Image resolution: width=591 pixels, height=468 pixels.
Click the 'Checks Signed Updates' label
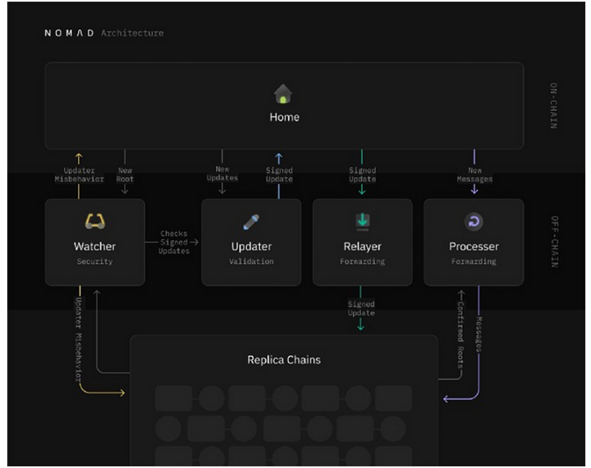(x=173, y=242)
